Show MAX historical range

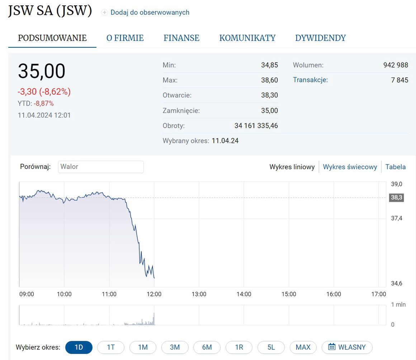(303, 347)
